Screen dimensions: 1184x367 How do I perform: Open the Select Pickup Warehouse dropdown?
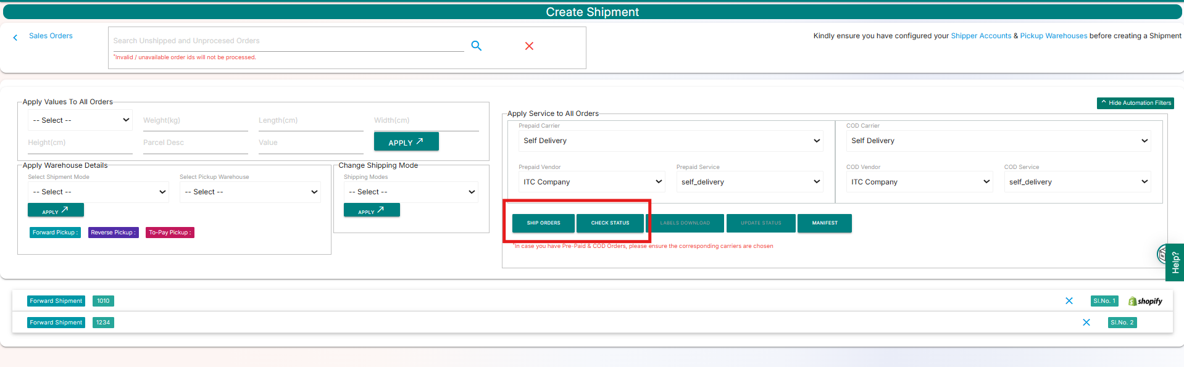click(250, 192)
